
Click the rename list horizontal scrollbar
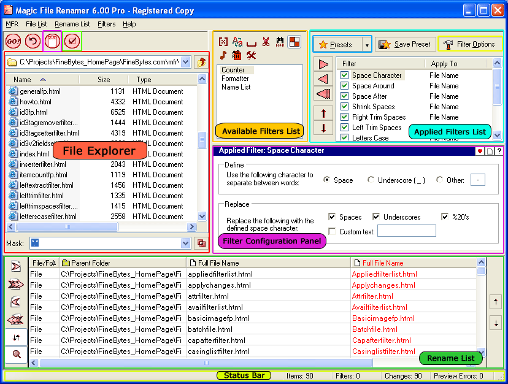point(206,363)
